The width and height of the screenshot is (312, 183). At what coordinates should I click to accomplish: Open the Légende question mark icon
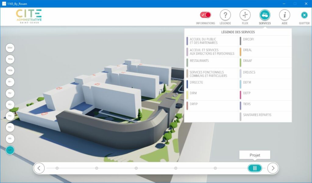[x=225, y=15]
